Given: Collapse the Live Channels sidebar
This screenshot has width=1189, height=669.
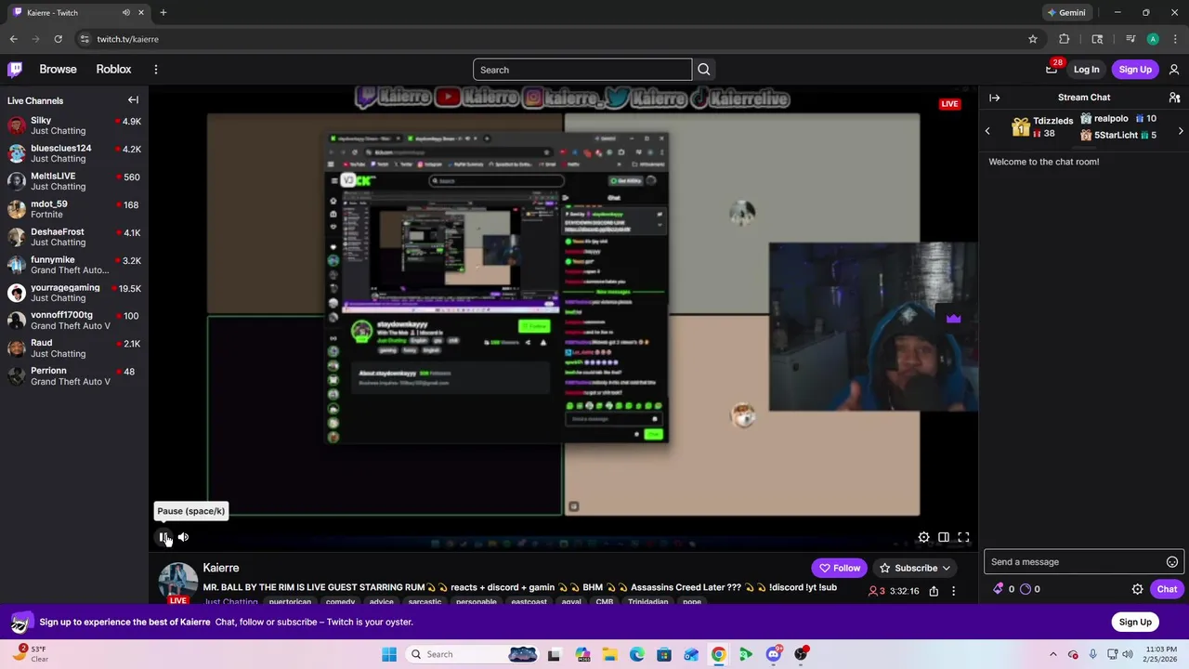Looking at the screenshot, I should pyautogui.click(x=133, y=100).
